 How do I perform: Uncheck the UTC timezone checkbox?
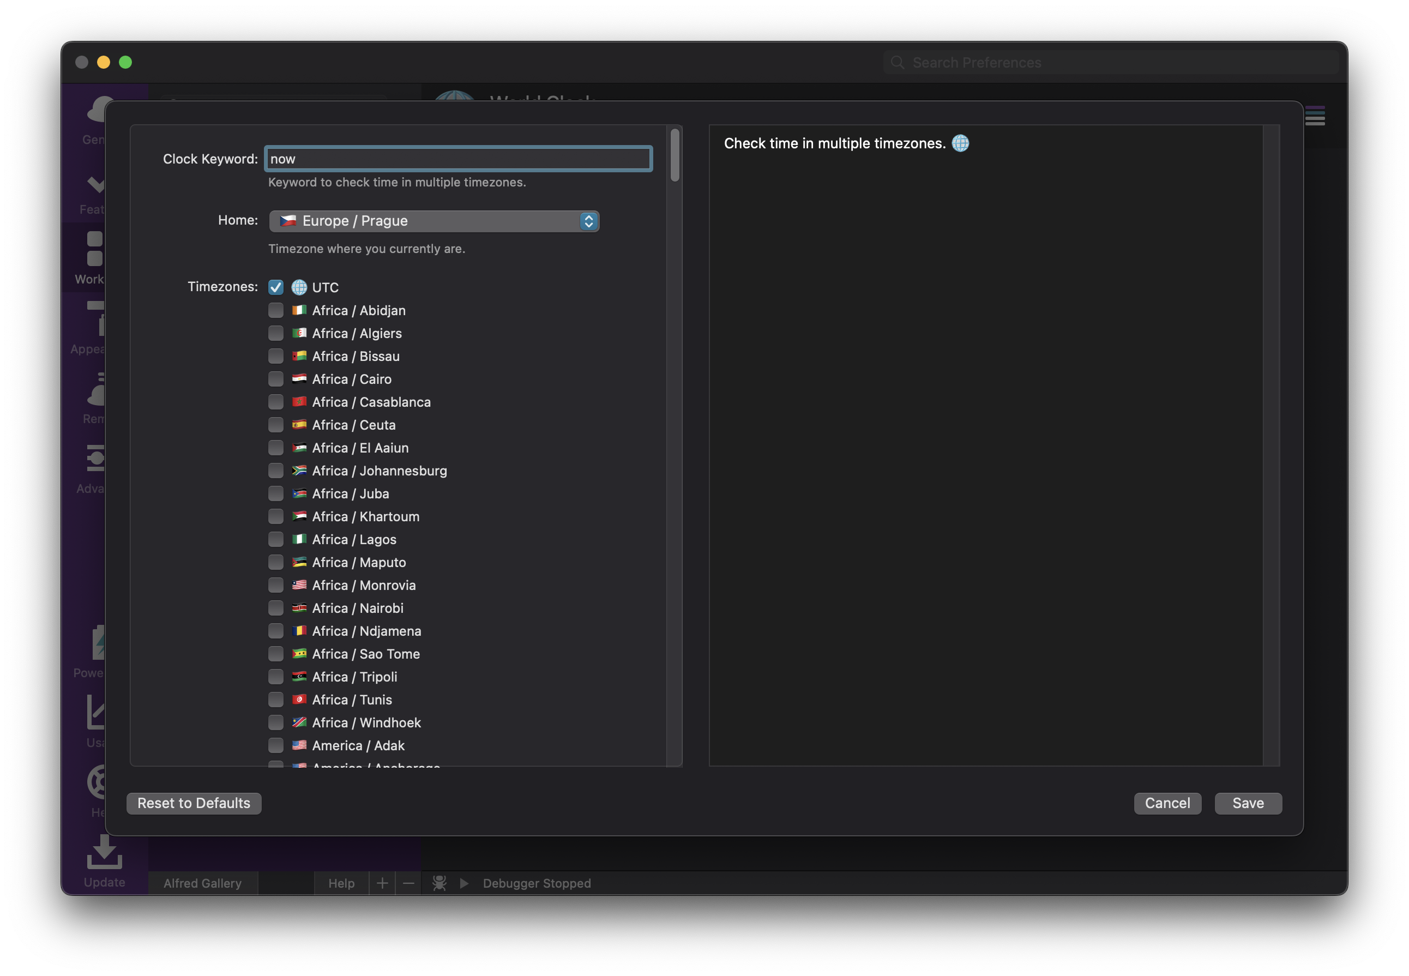coord(276,287)
